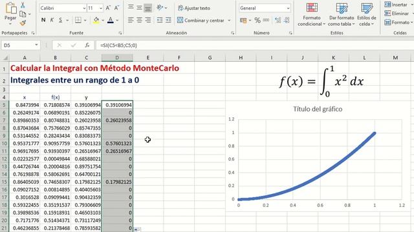The width and height of the screenshot is (414, 232).
Task: Open the Name Box dropdown arrow
Action: tap(36, 45)
